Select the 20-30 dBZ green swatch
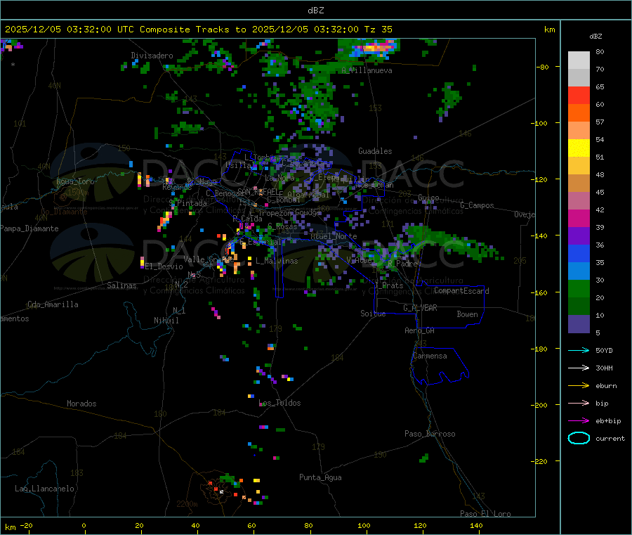The width and height of the screenshot is (632, 535). click(579, 288)
